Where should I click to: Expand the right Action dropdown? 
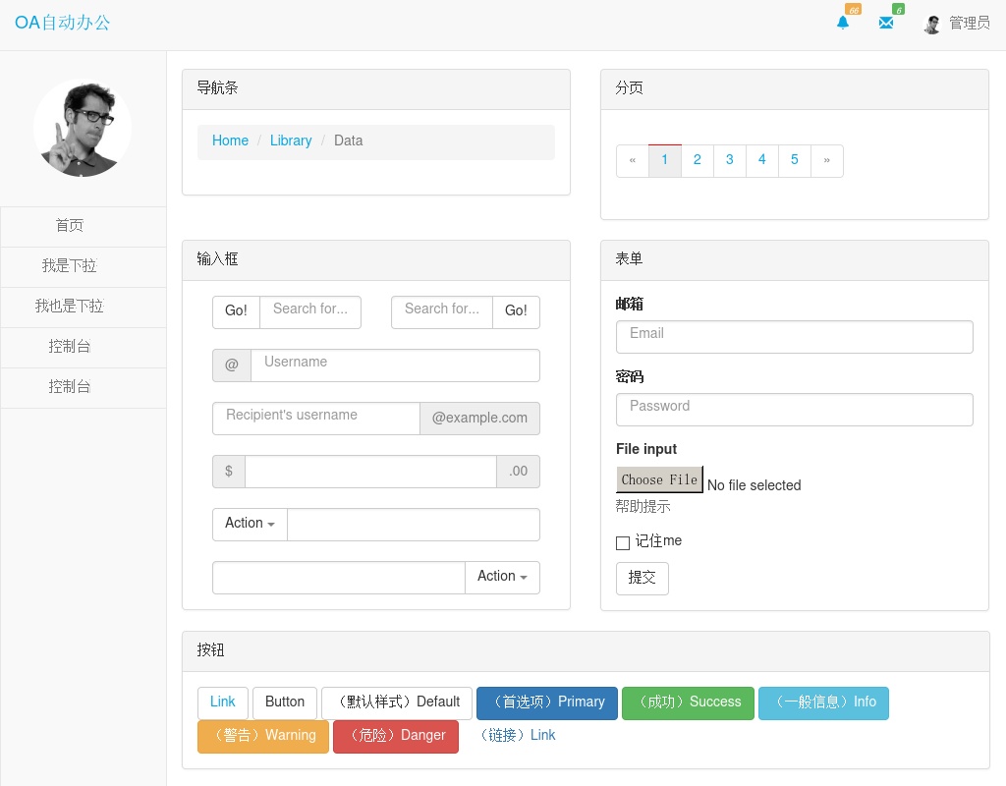click(x=502, y=577)
